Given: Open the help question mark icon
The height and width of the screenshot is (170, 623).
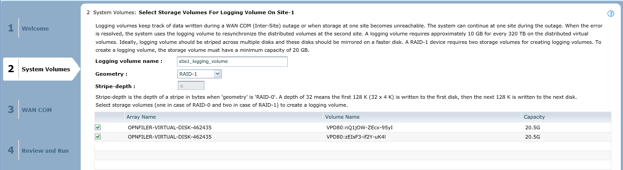Looking at the screenshot, I should click(x=611, y=14).
